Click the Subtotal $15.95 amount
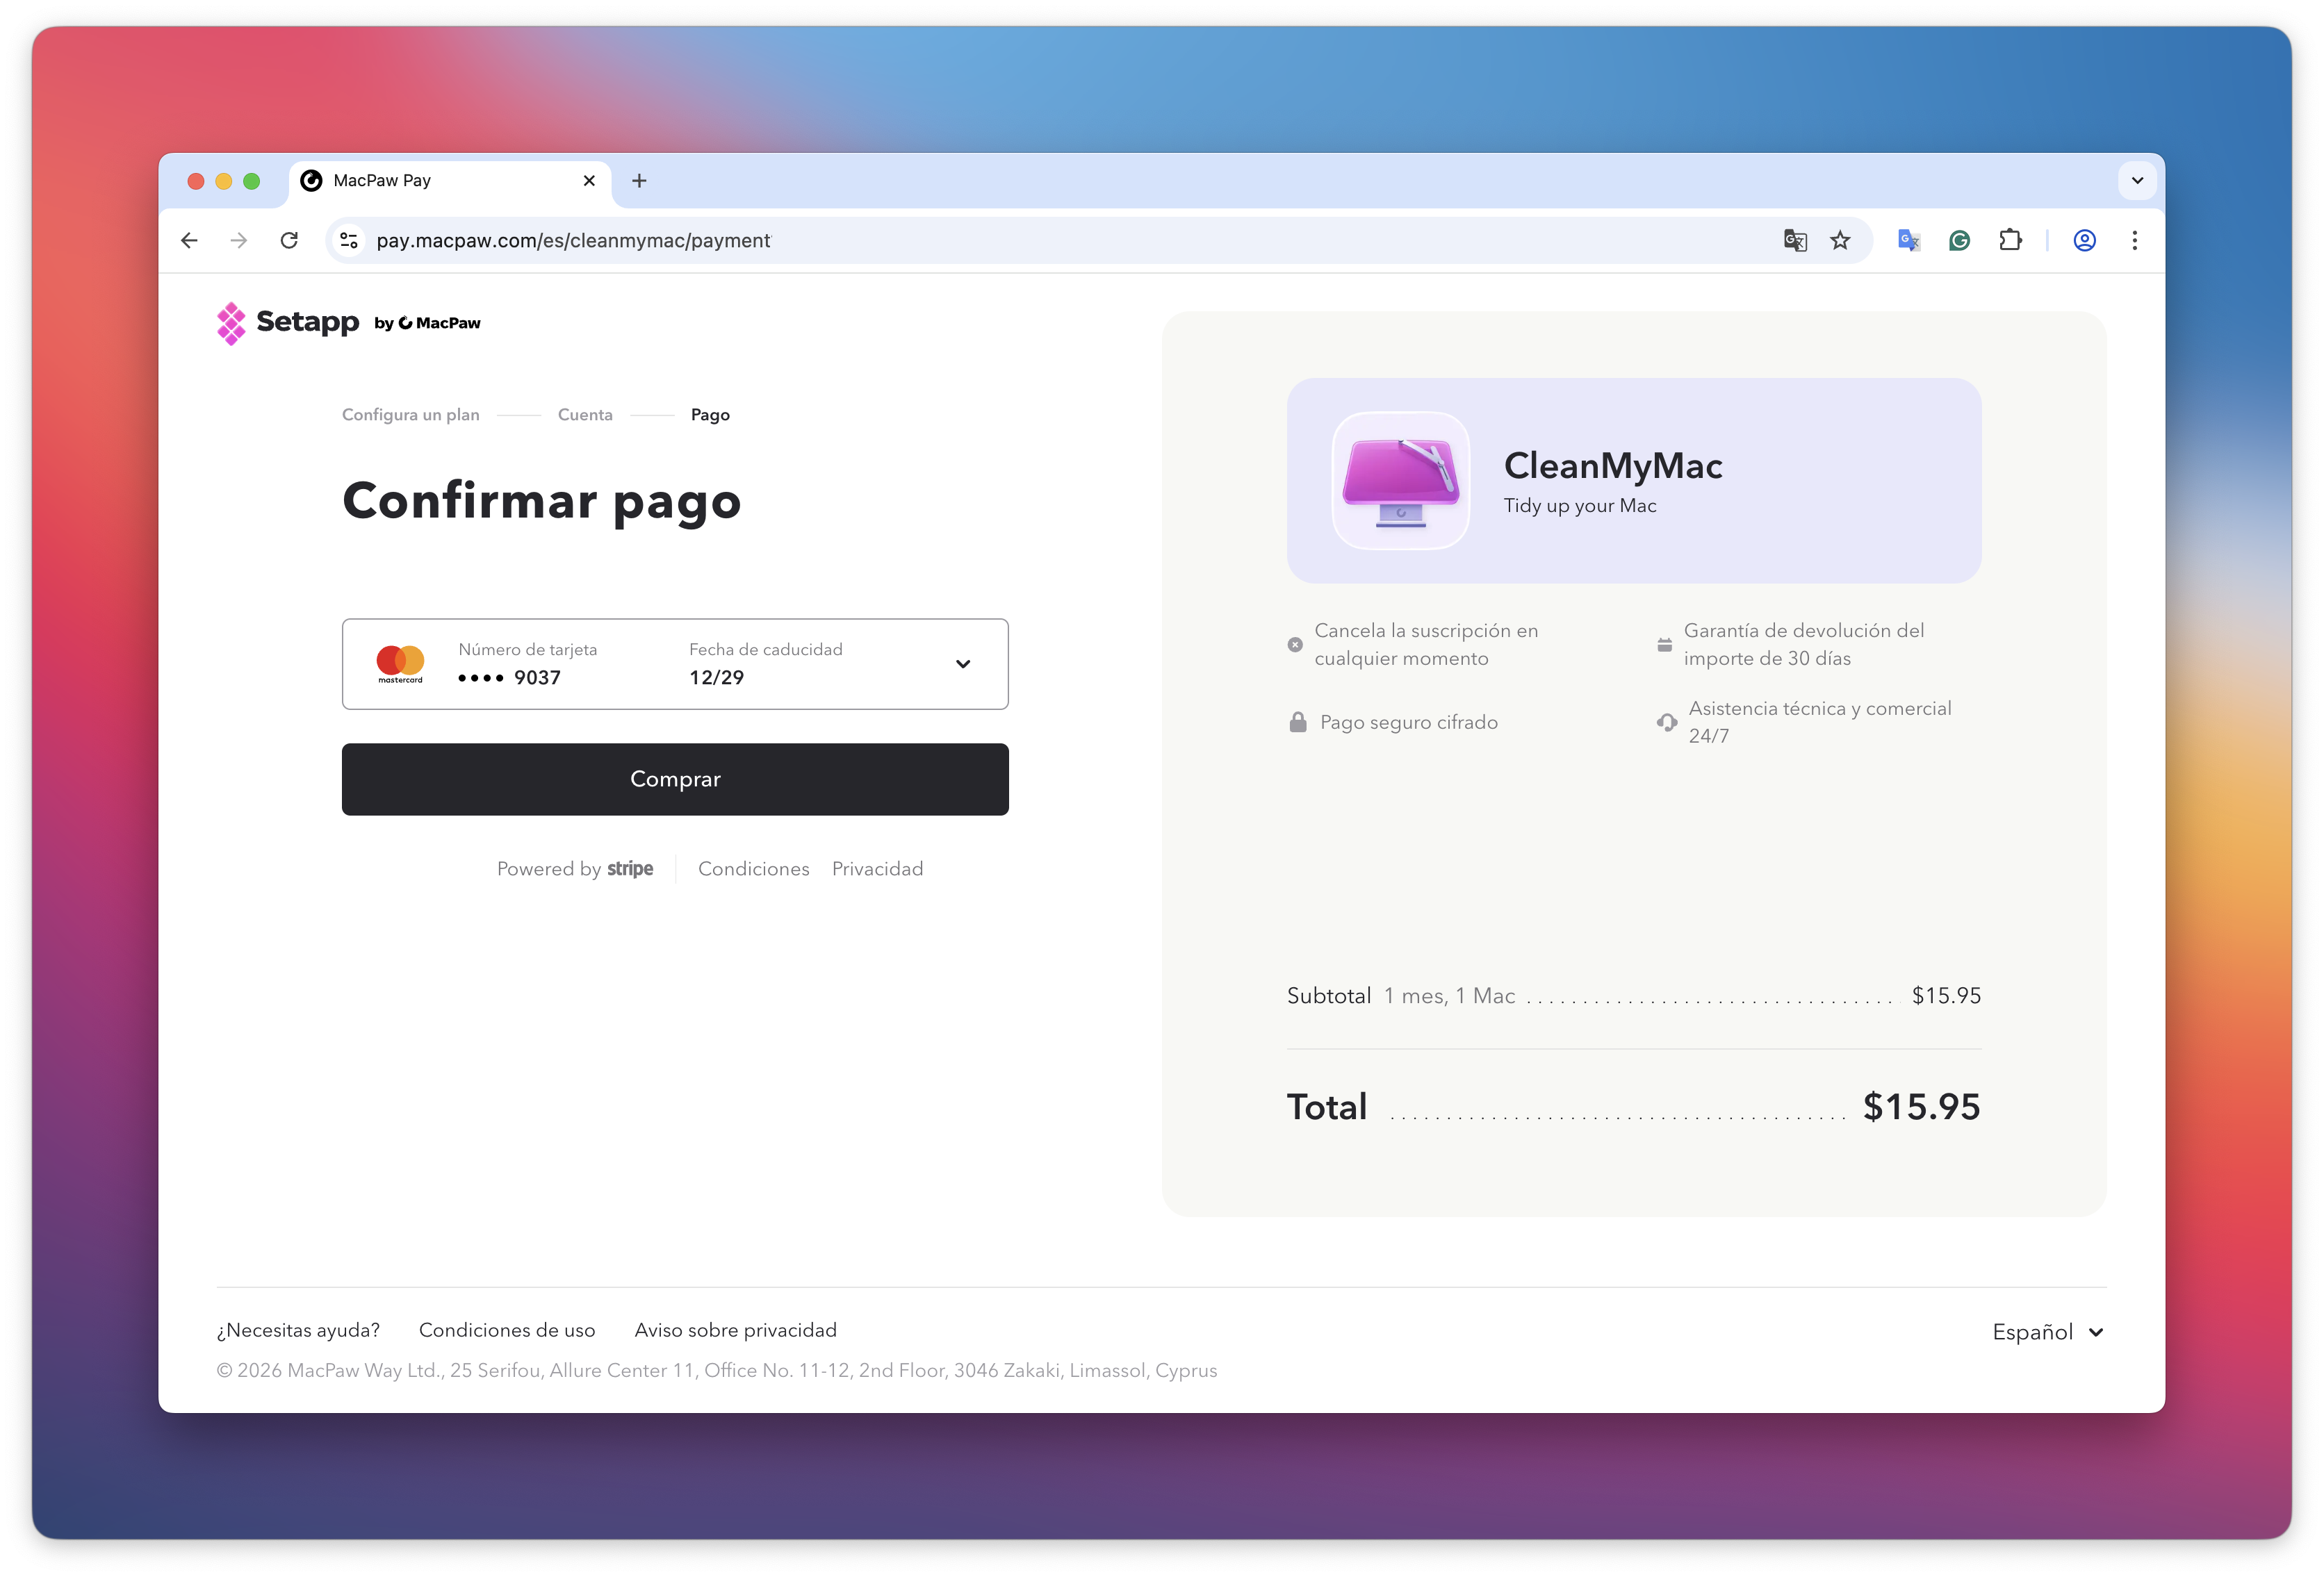The image size is (2324, 1577). pyautogui.click(x=1946, y=996)
